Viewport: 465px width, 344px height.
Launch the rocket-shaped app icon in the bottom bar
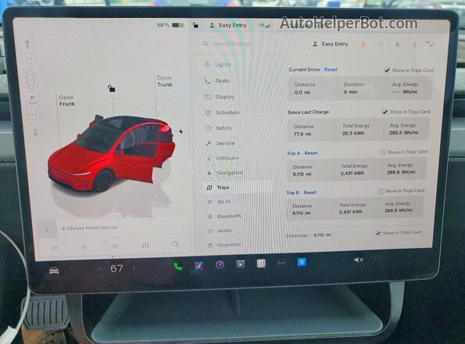tap(199, 265)
